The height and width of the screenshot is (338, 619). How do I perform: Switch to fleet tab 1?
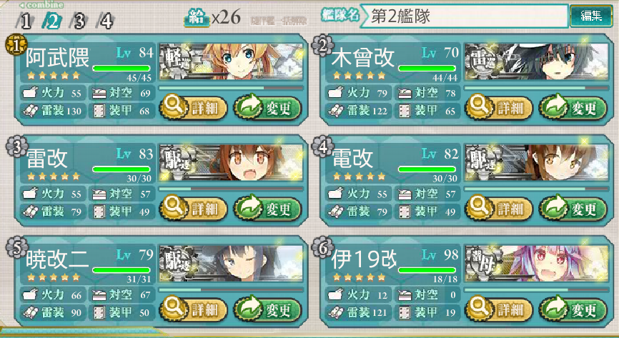(25, 21)
